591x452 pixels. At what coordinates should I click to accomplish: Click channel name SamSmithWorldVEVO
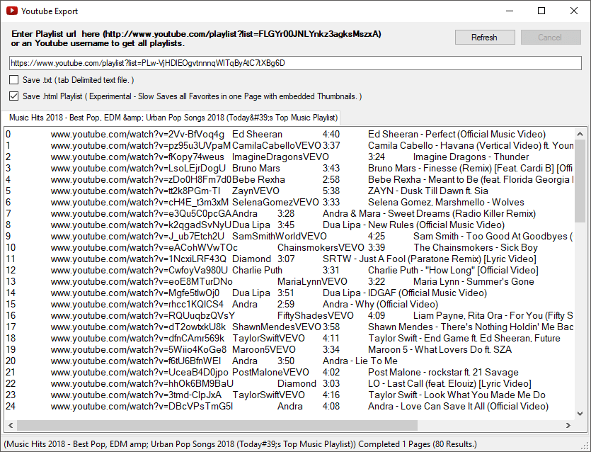(280, 236)
